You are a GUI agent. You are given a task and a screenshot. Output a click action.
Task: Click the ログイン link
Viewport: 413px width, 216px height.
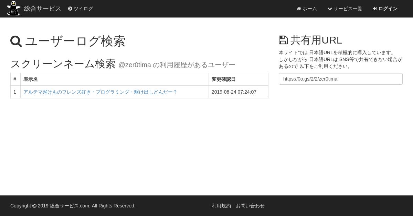coord(385,9)
